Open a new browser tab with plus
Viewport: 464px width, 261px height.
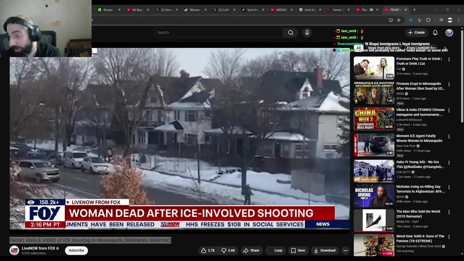point(414,10)
